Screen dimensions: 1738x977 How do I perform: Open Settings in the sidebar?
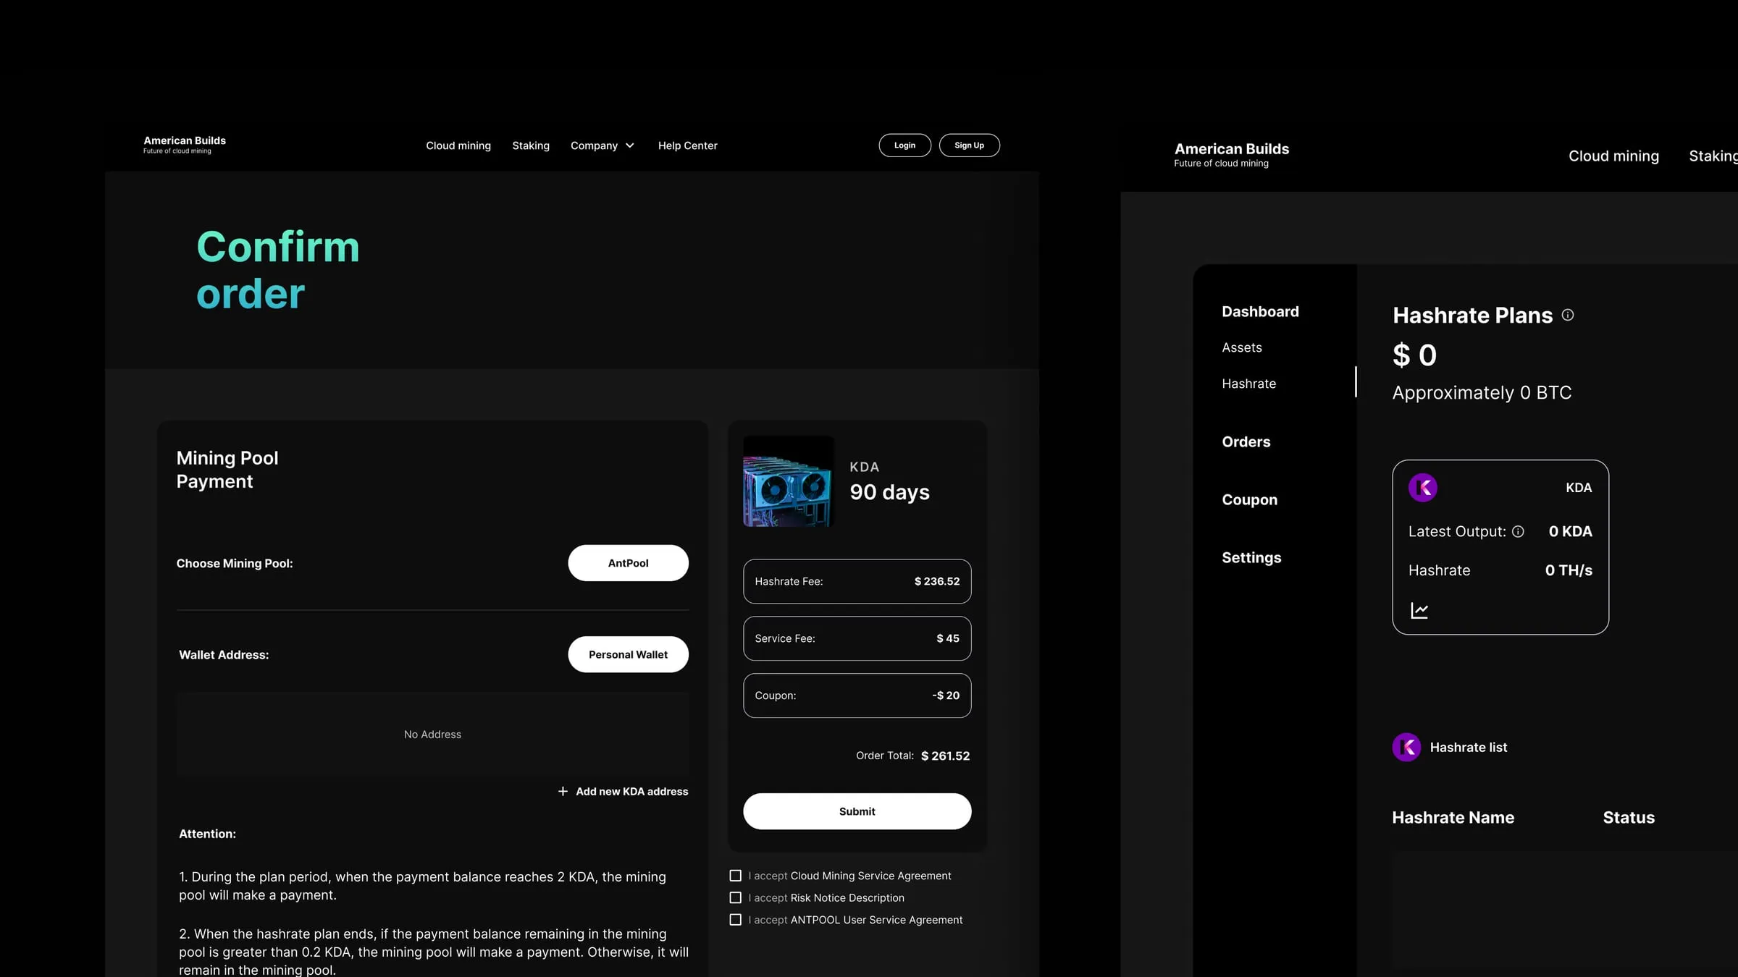(1251, 557)
